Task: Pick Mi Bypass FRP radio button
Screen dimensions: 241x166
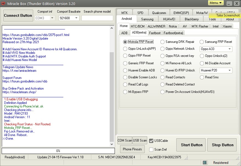Action: click(125, 92)
